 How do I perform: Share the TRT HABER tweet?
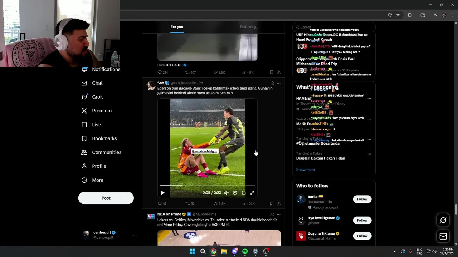point(279,72)
